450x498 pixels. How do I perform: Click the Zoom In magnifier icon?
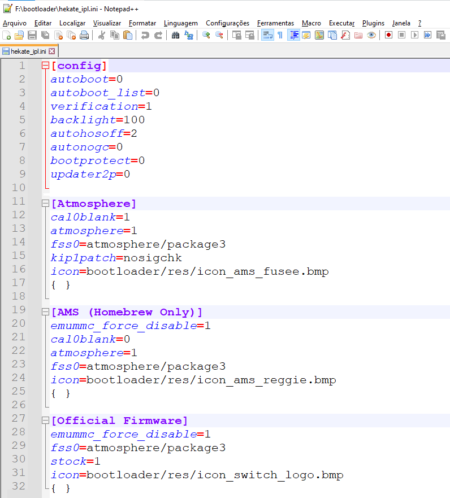point(206,35)
